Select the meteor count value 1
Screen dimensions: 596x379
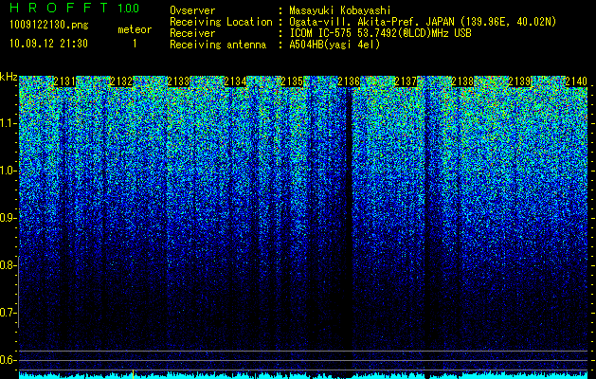click(x=135, y=44)
